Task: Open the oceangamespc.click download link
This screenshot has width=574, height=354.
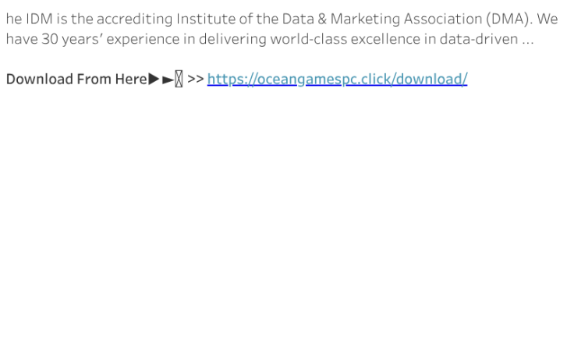Action: point(337,79)
